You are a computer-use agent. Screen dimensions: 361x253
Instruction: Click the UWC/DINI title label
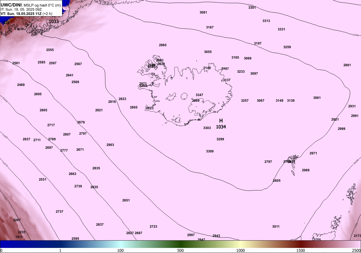[x=11, y=5]
